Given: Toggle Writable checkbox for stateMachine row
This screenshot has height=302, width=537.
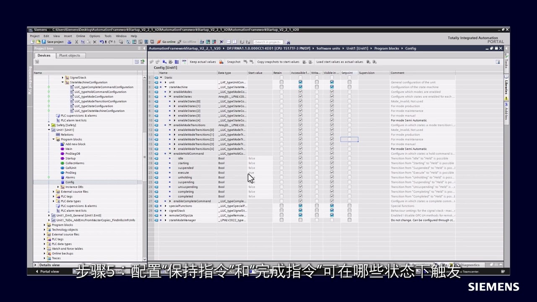Looking at the screenshot, I should pyautogui.click(x=317, y=87).
